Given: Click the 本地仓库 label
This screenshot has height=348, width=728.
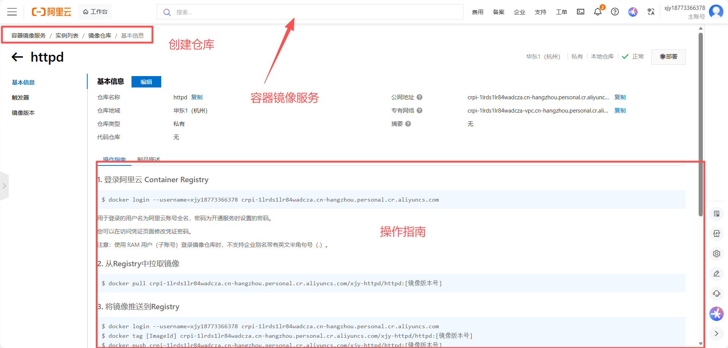Looking at the screenshot, I should [x=602, y=57].
